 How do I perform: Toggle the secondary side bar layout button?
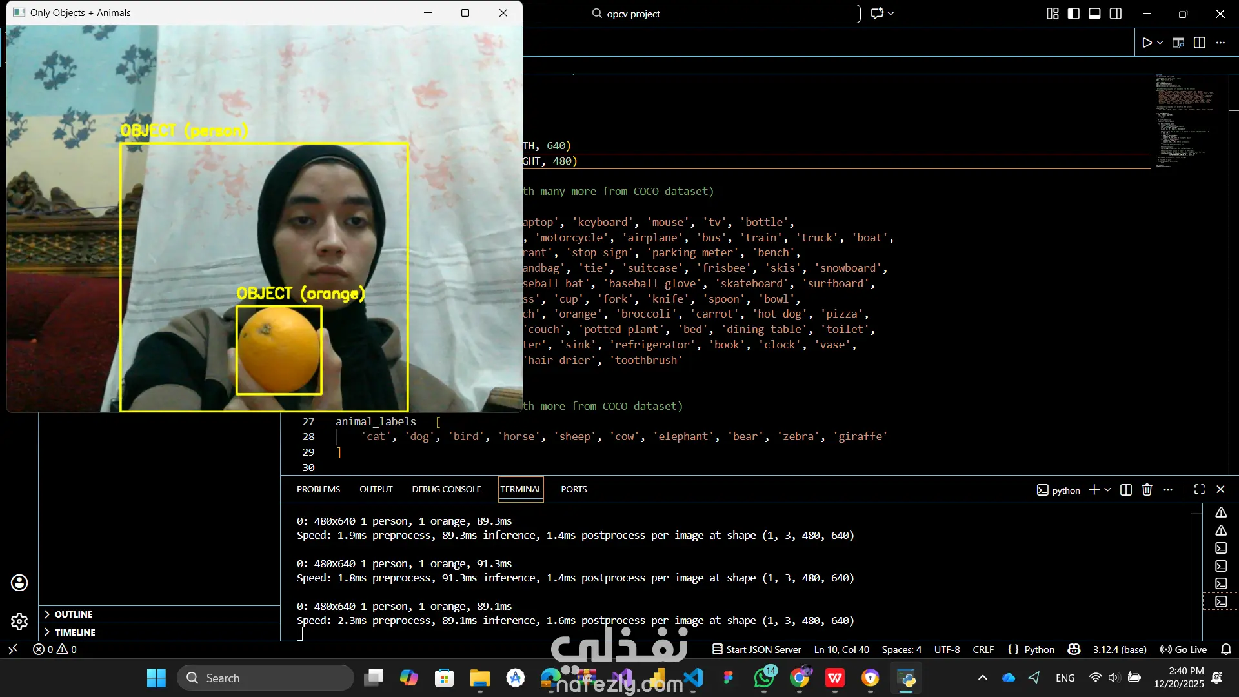(x=1116, y=14)
